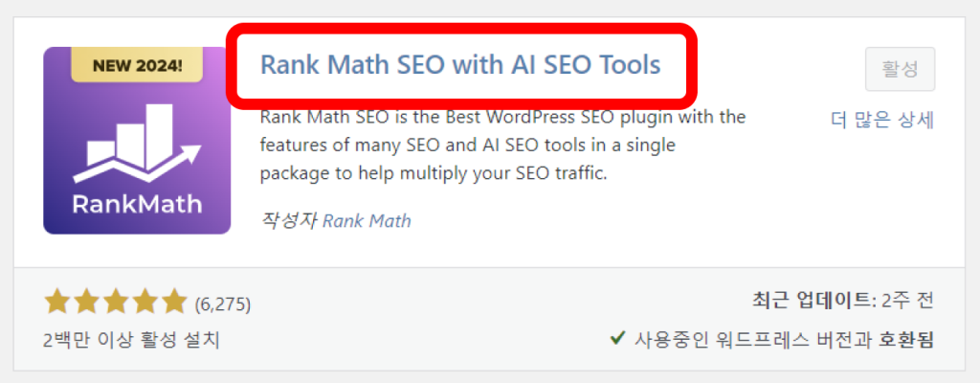
Task: Click the NEW 2024! badge on the plugin icon
Action: pos(137,65)
